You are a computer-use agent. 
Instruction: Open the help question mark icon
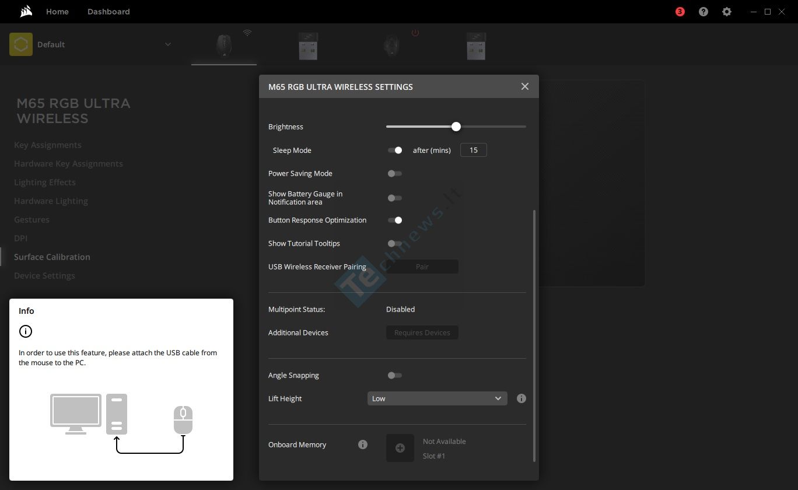coord(703,12)
